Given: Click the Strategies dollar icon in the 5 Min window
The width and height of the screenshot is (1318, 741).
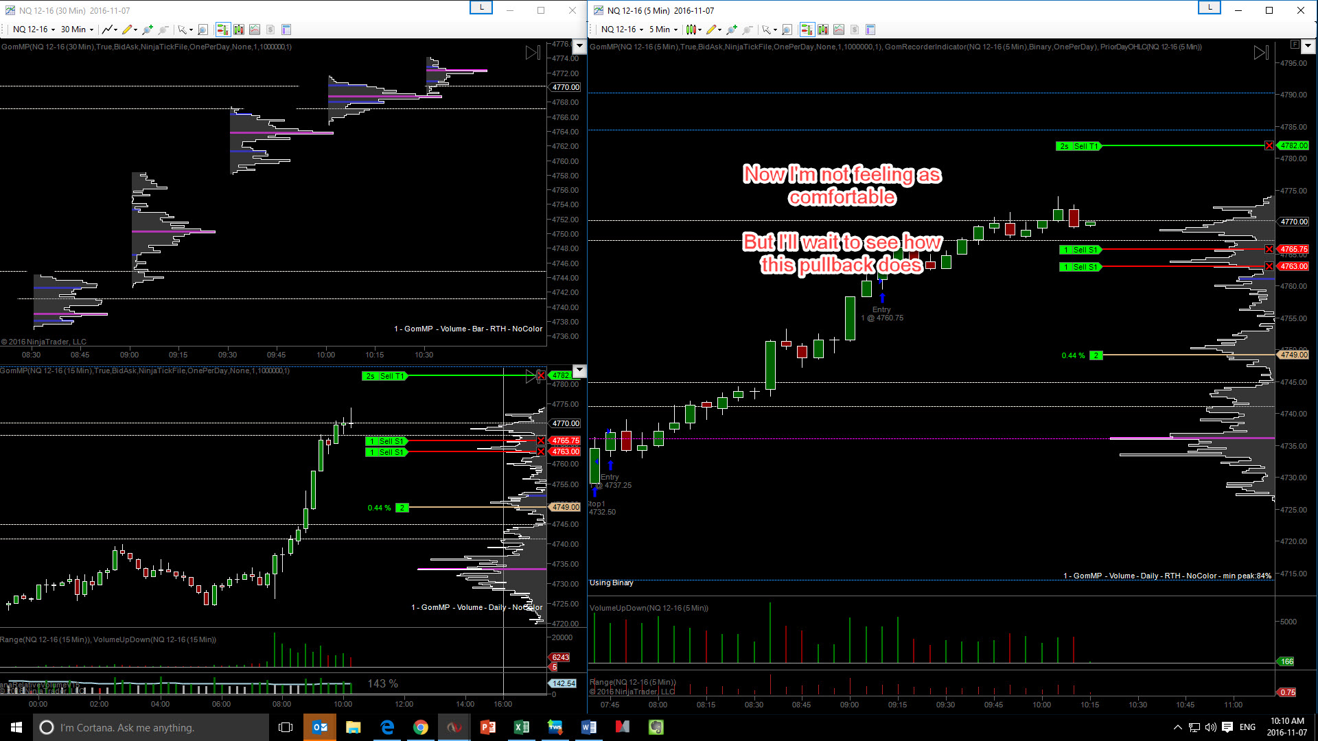Looking at the screenshot, I should point(855,30).
